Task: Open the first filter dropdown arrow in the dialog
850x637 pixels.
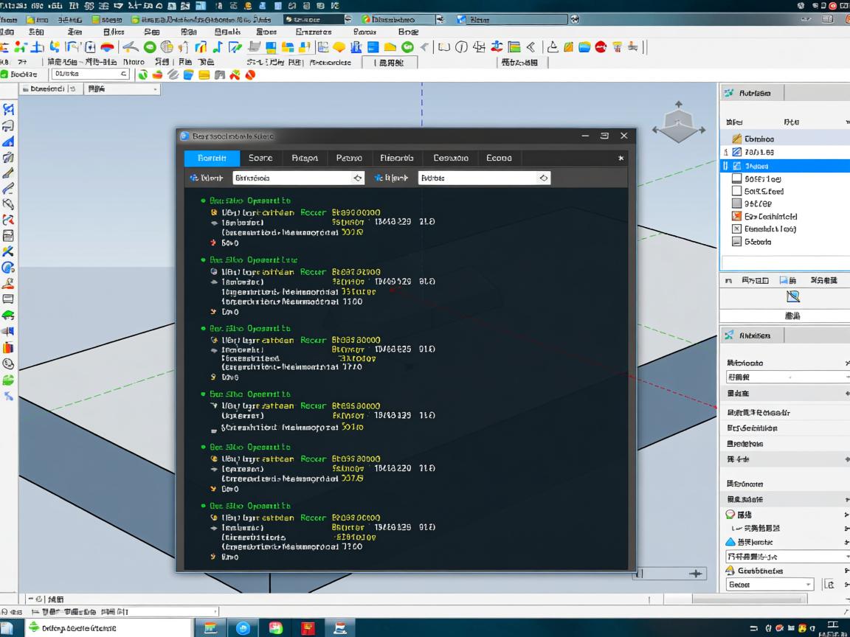Action: [x=358, y=178]
